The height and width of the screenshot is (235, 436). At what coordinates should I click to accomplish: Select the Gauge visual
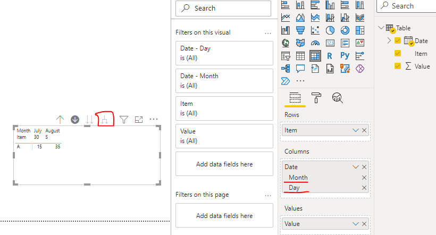click(315, 43)
